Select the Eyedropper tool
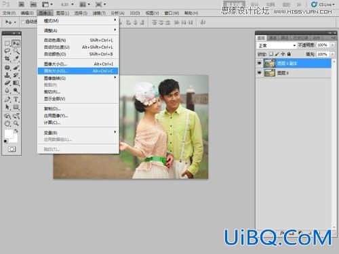 16,58
